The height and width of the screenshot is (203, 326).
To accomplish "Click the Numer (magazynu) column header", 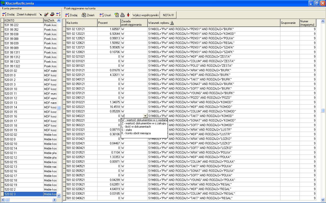I will 308,23.
